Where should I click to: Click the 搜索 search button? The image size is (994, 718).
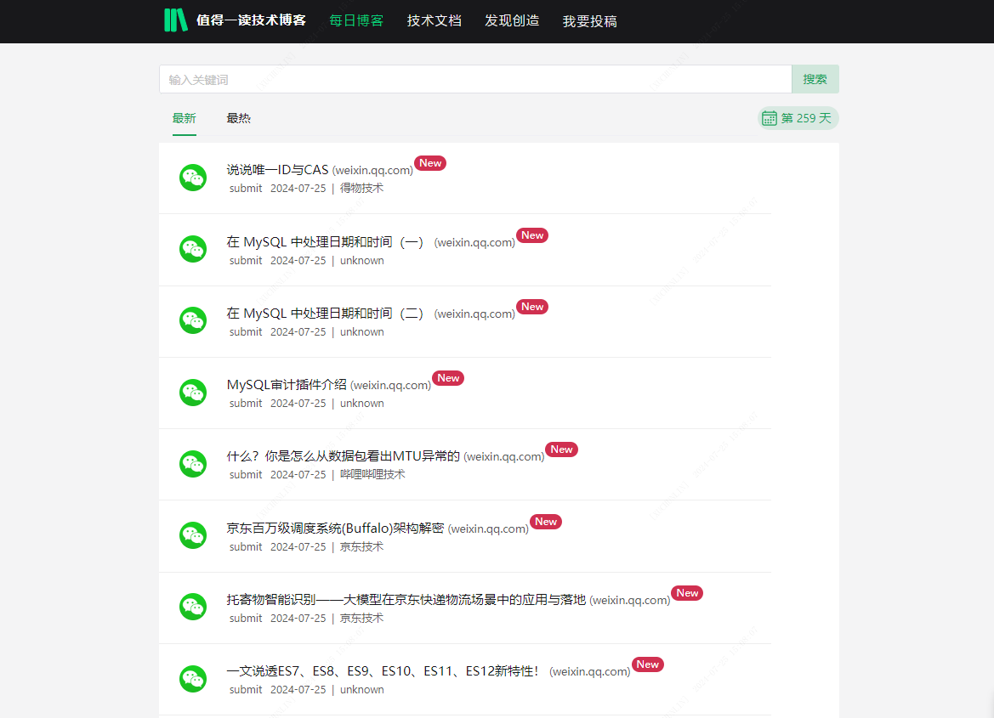click(x=815, y=79)
